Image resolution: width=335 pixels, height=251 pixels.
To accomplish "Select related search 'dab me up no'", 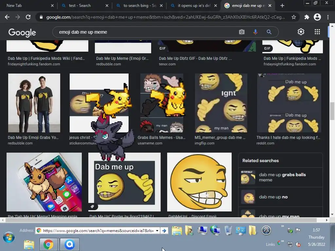I will pyautogui.click(x=280, y=197).
